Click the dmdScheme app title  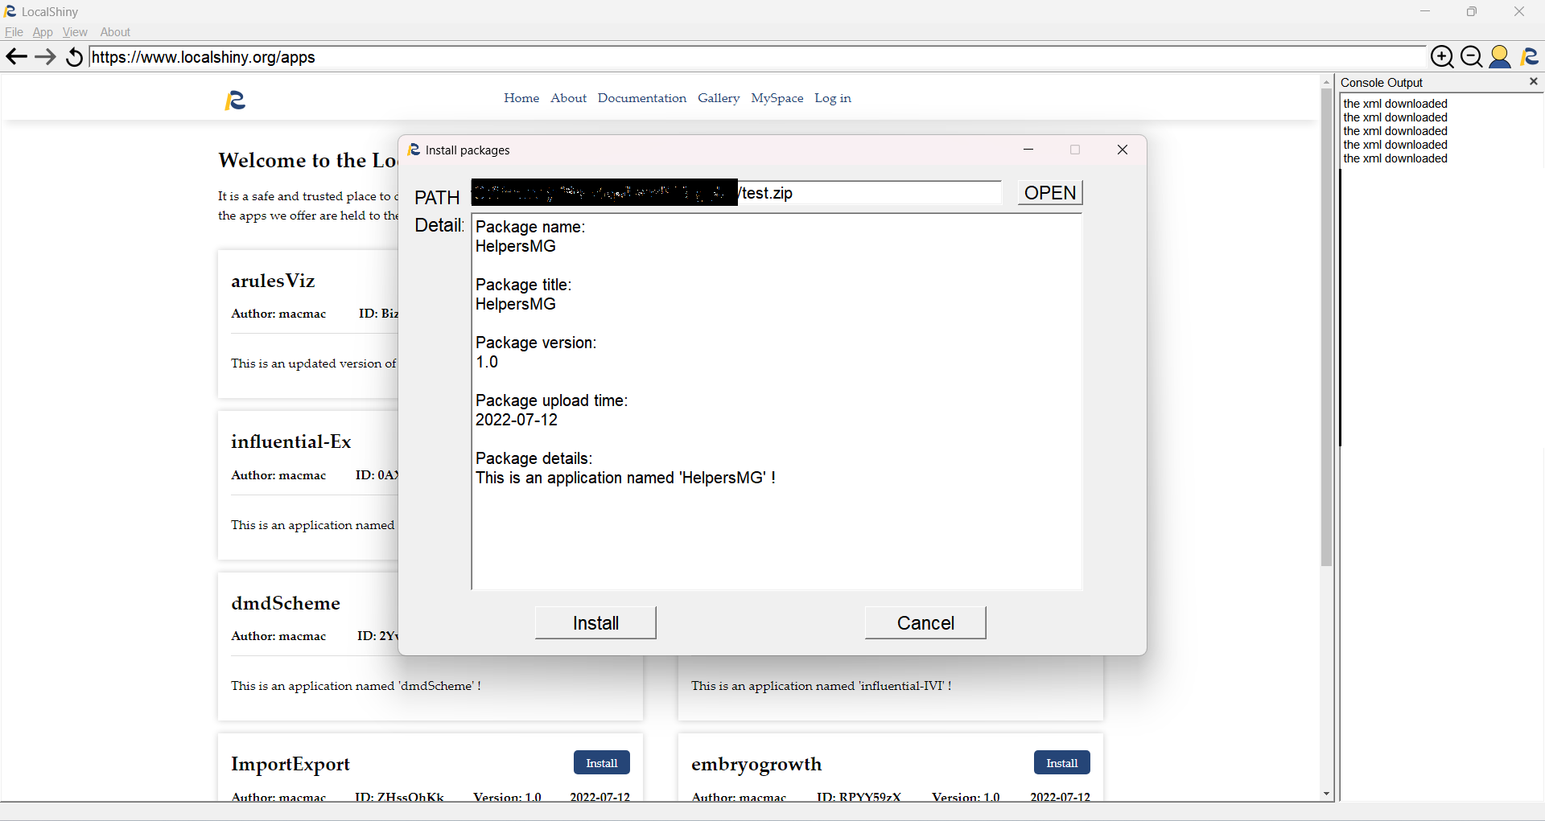click(286, 603)
